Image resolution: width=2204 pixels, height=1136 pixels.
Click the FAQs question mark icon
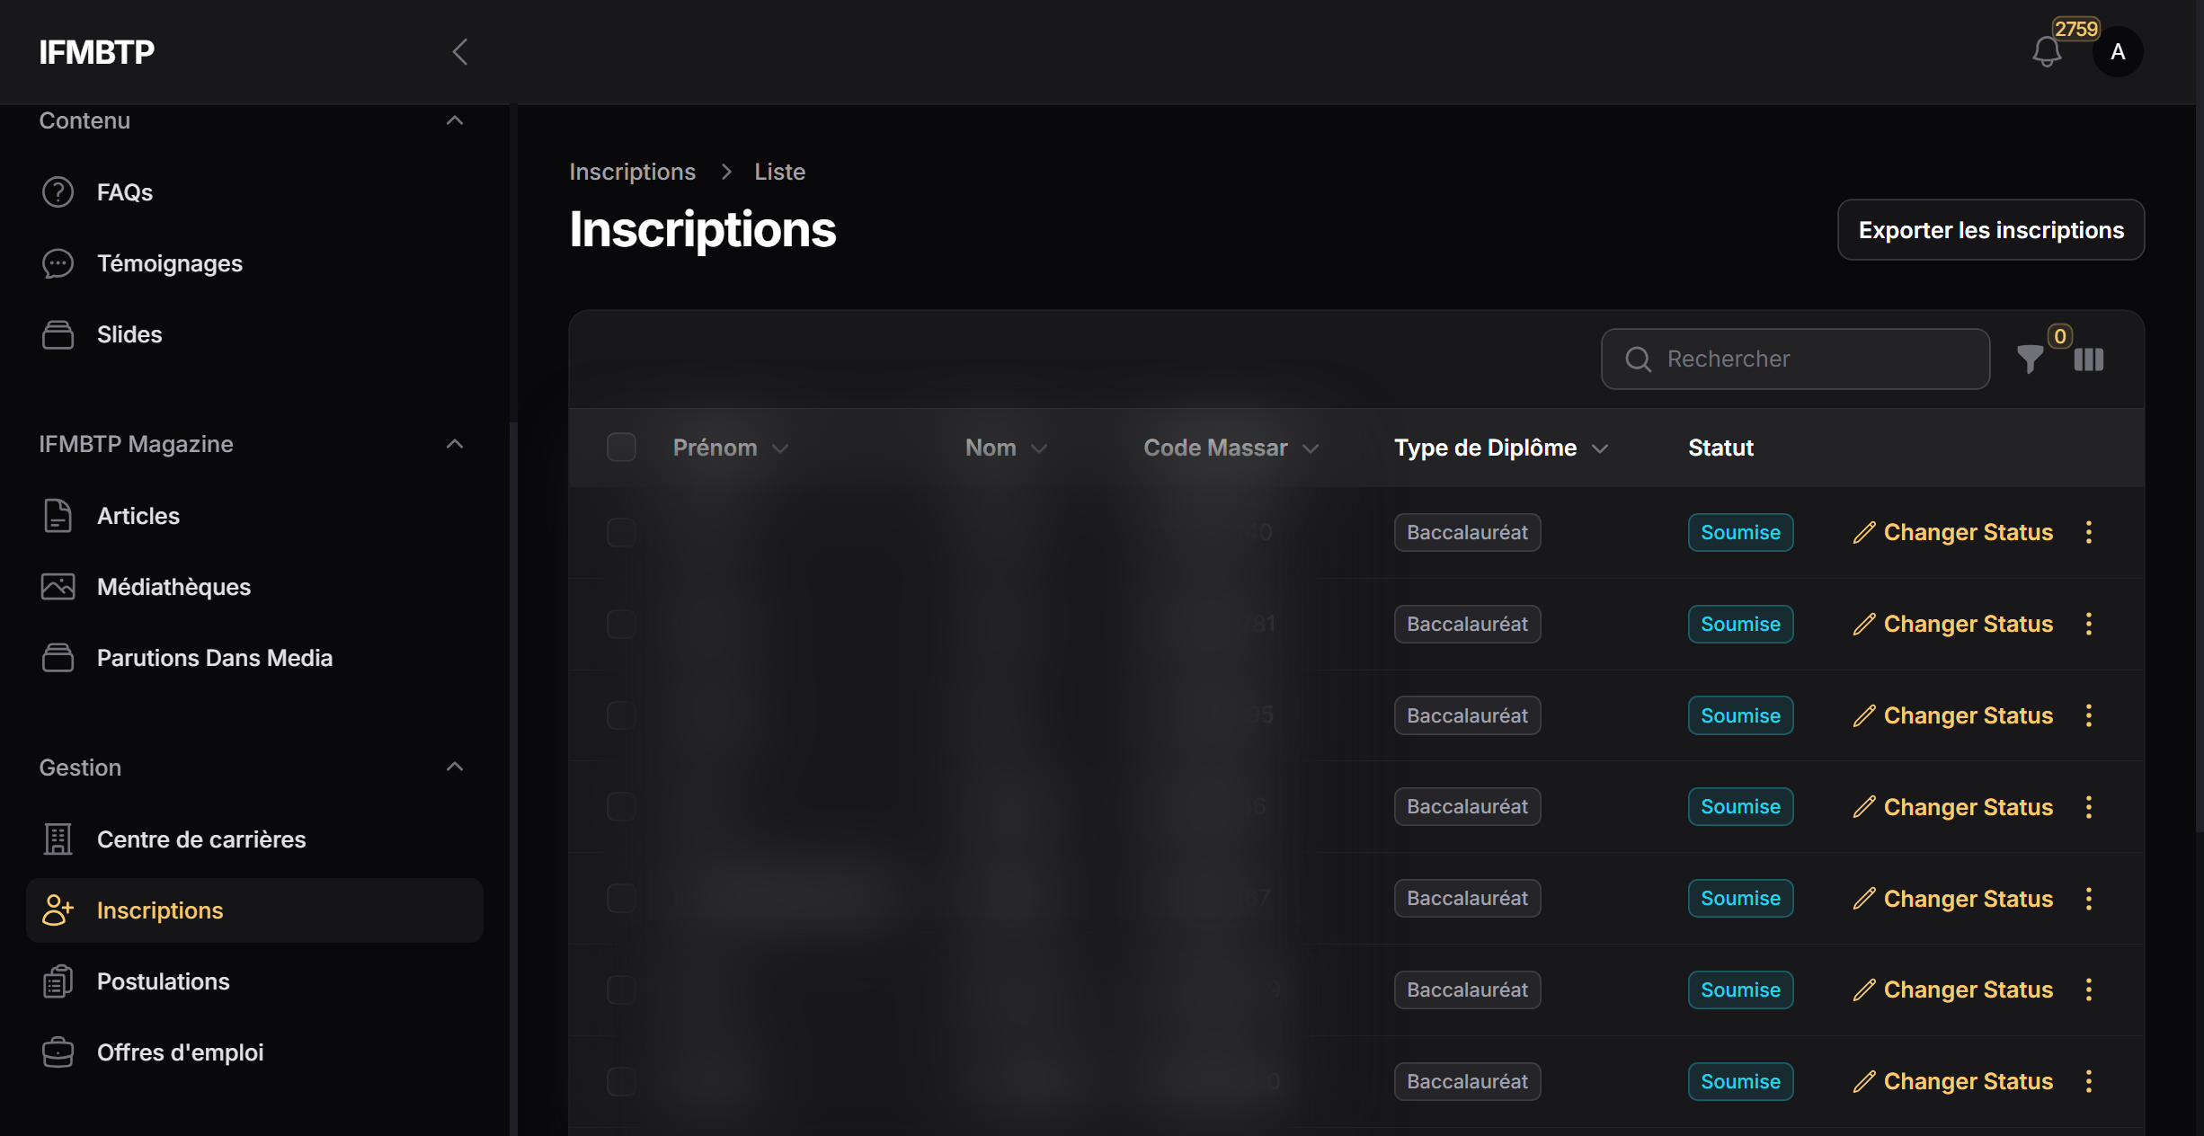click(x=58, y=192)
